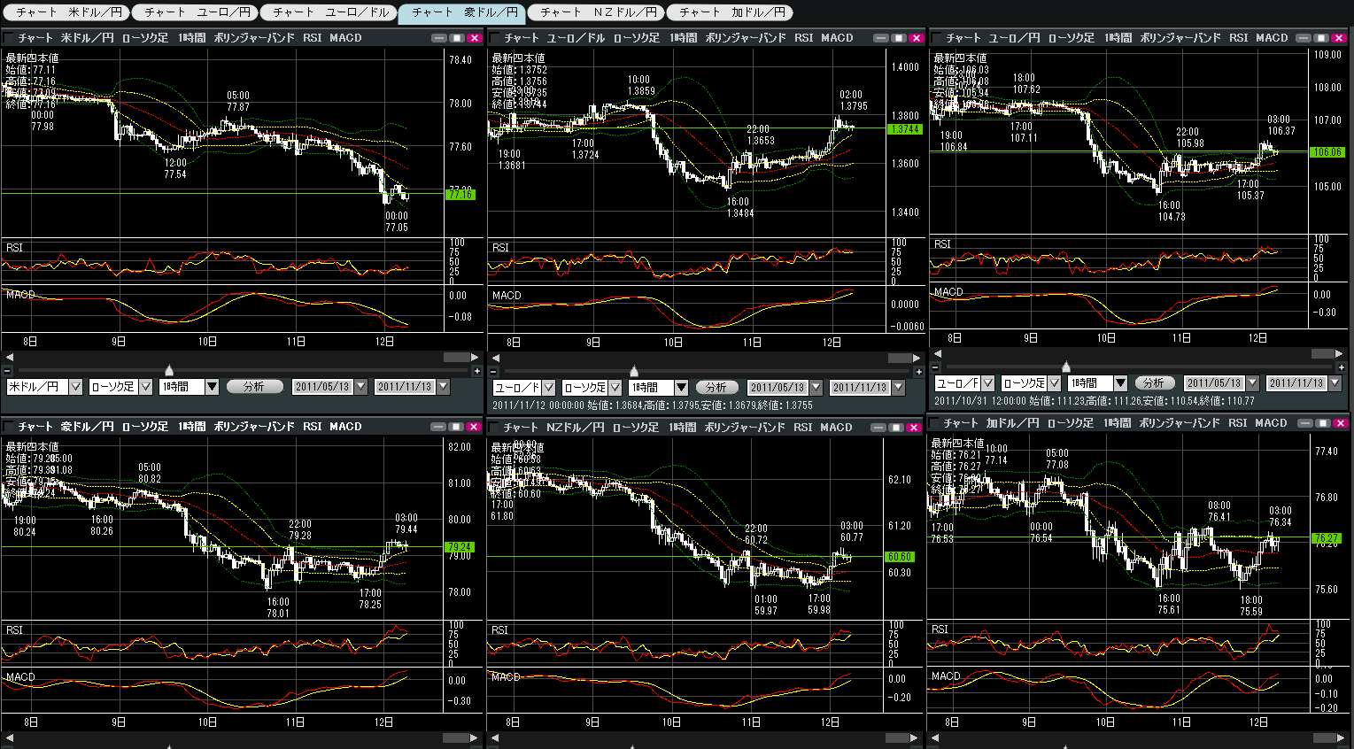
Task: Toggle checkbox in ユーロ/ドル chart title bar
Action: click(x=495, y=38)
